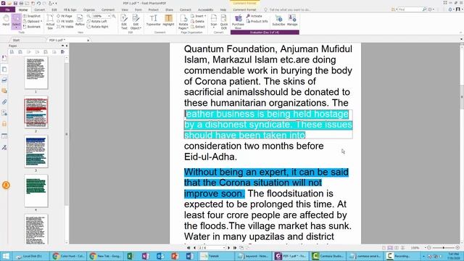Switch to the Convert ribbon tab
Viewport: 464px width, 261px height.
(39, 9)
